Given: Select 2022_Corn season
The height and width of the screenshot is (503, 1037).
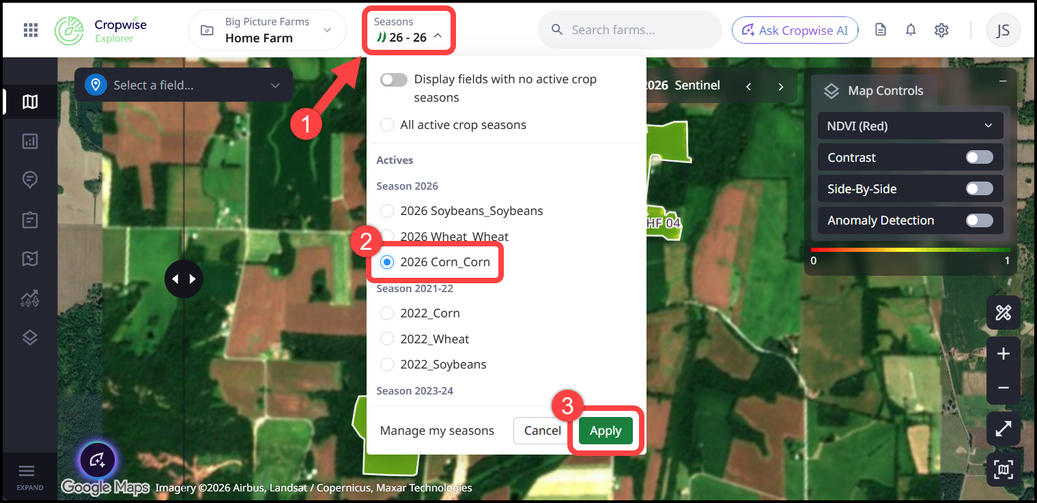Looking at the screenshot, I should 387,313.
